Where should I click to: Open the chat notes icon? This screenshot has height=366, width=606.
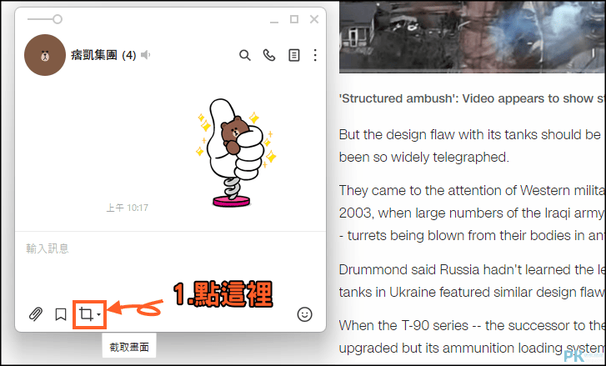point(293,55)
